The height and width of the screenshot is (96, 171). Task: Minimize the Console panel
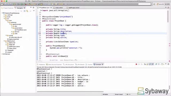(x=166, y=64)
